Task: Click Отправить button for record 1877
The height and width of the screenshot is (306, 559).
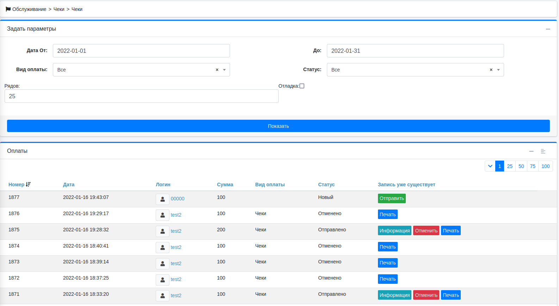Action: pyautogui.click(x=392, y=199)
